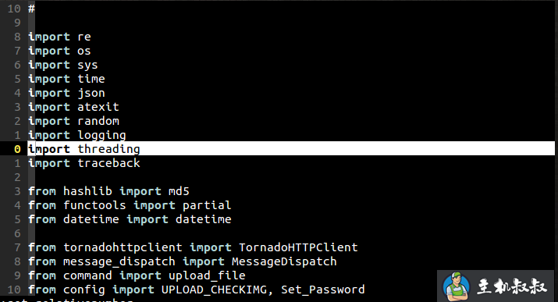558x302 pixels.
Task: Click 'hashlib' module name
Action: tap(87, 191)
